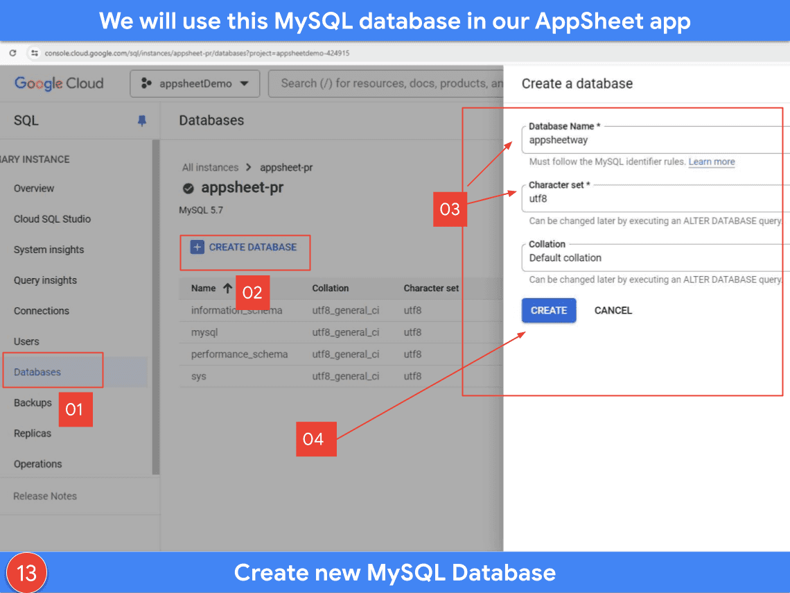Click the blue CREATE button
Viewport: 790px width, 593px height.
[x=548, y=311]
